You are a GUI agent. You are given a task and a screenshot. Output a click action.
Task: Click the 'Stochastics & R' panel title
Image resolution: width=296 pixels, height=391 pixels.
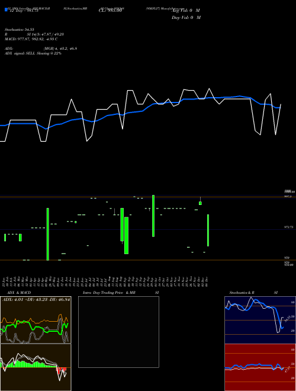point(242,293)
